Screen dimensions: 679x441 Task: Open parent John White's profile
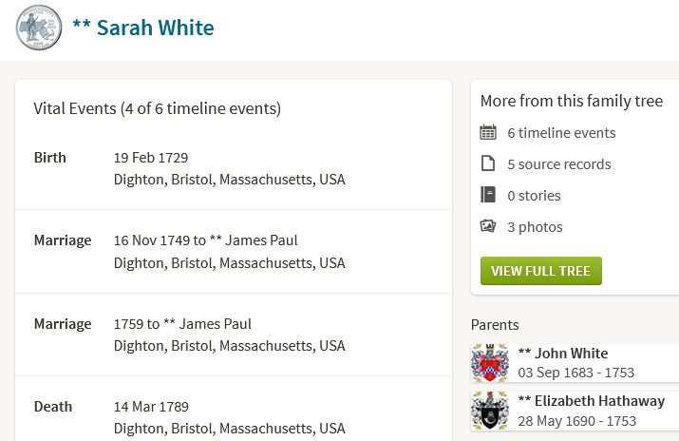click(x=563, y=354)
